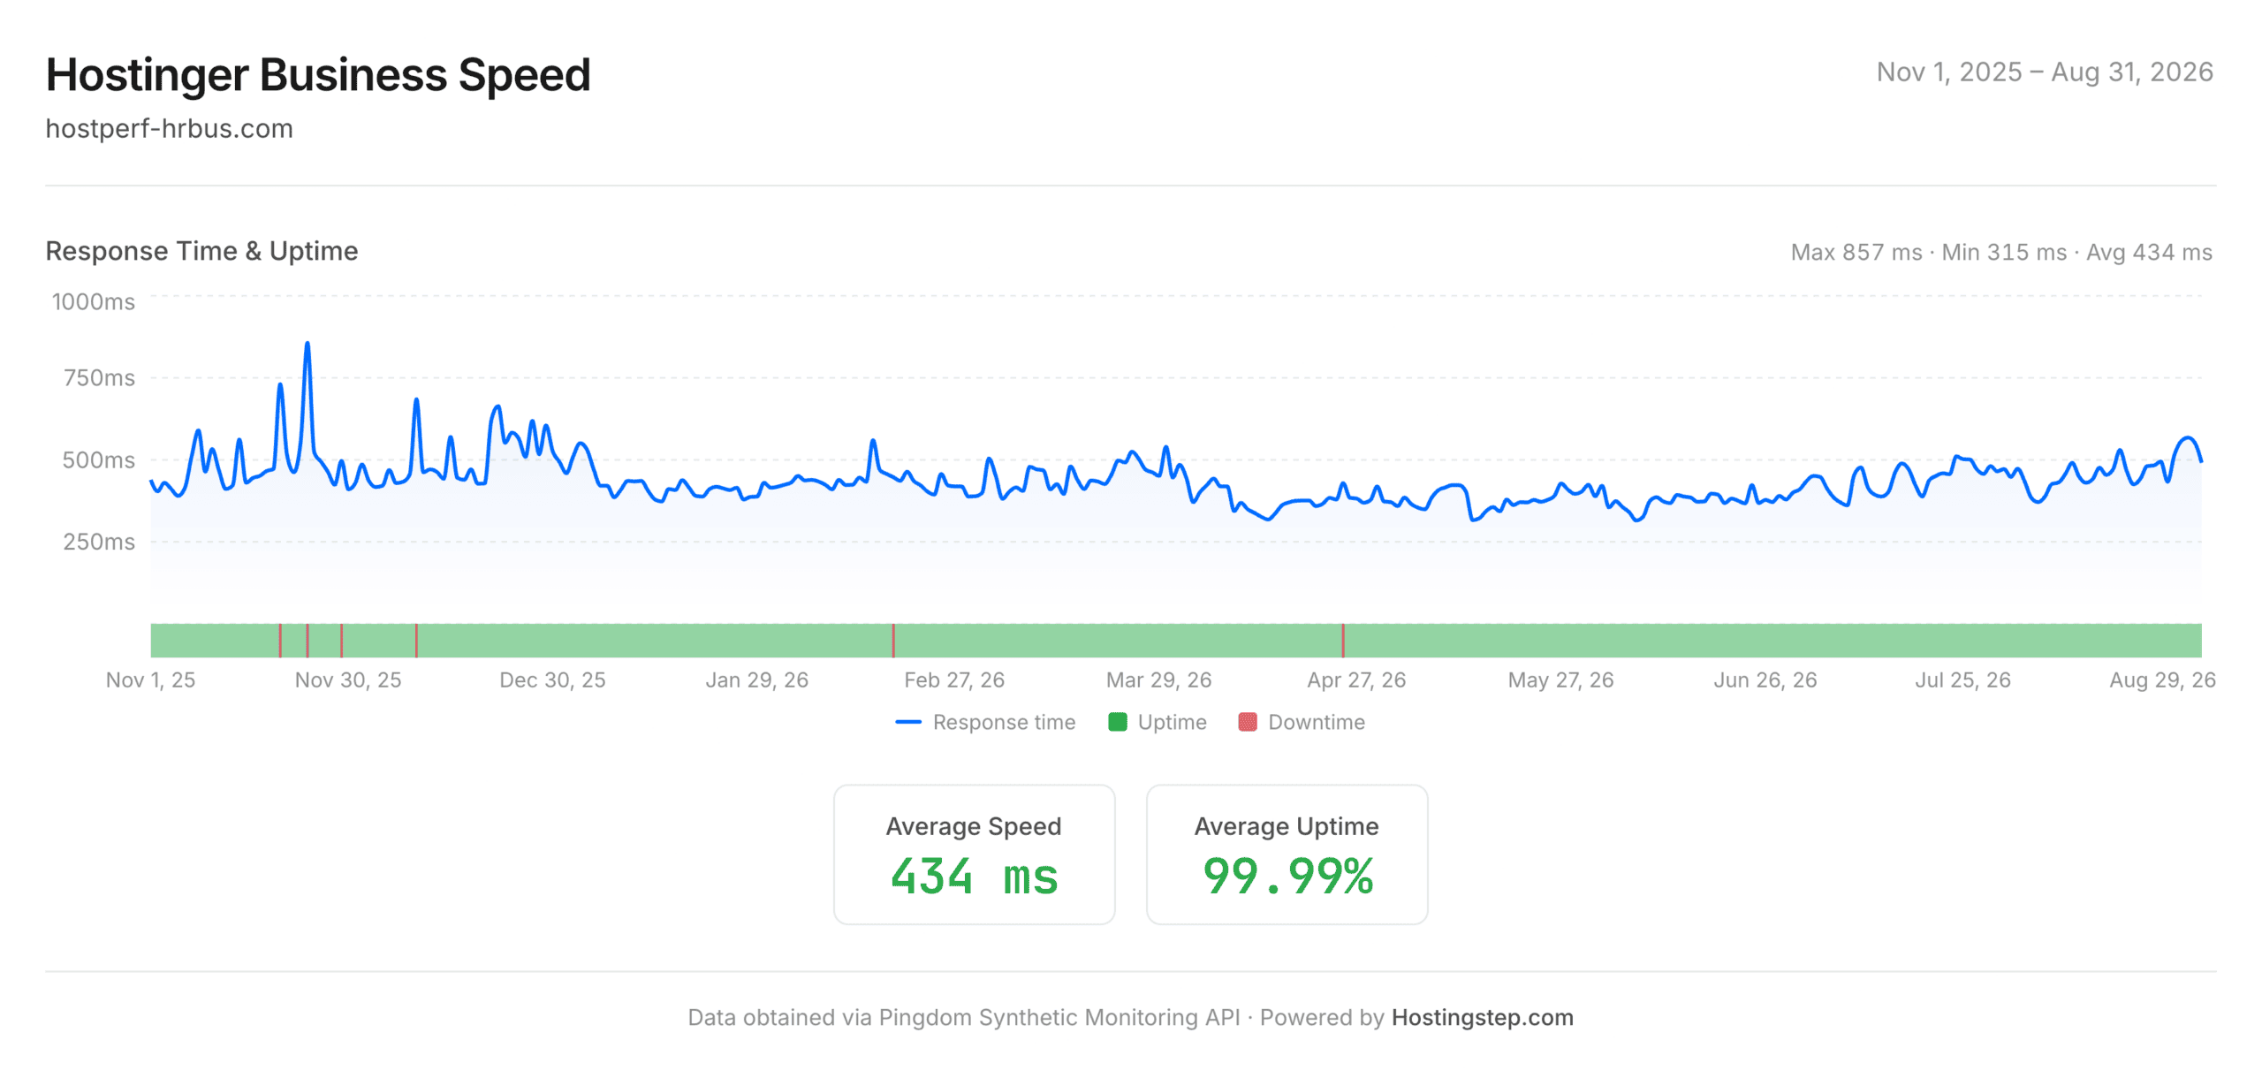Toggle the Downtime legend item
2262x1078 pixels.
[1302, 722]
